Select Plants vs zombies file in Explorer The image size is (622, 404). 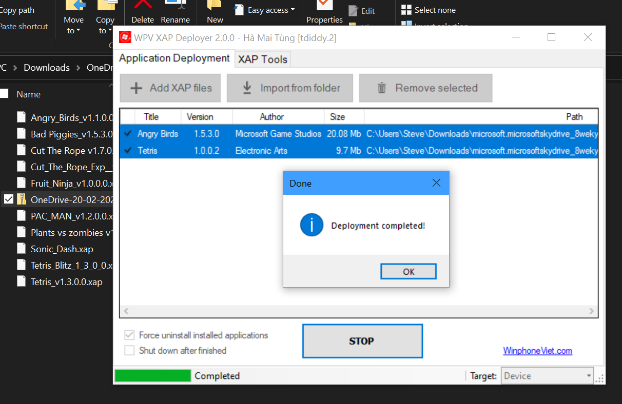pyautogui.click(x=65, y=232)
